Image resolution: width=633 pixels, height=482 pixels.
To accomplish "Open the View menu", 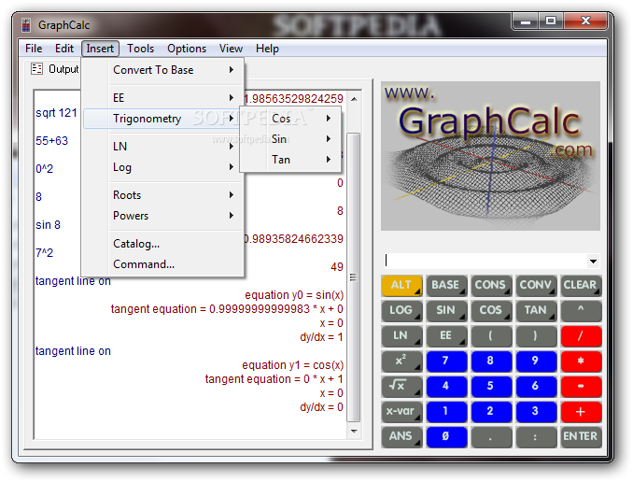I will tap(231, 49).
